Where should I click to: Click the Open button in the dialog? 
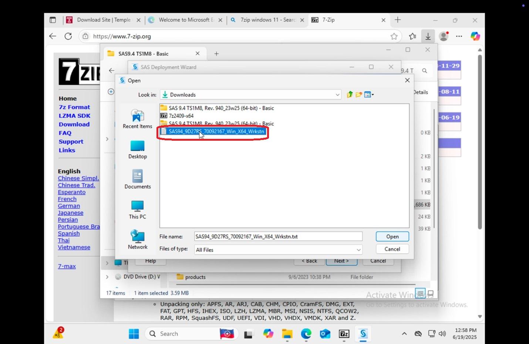pyautogui.click(x=392, y=237)
